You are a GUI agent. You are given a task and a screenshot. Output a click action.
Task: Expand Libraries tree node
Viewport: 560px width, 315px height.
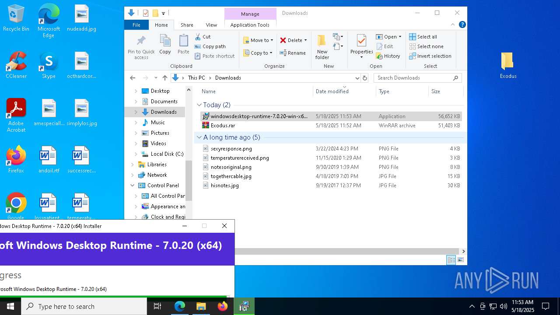[133, 164]
